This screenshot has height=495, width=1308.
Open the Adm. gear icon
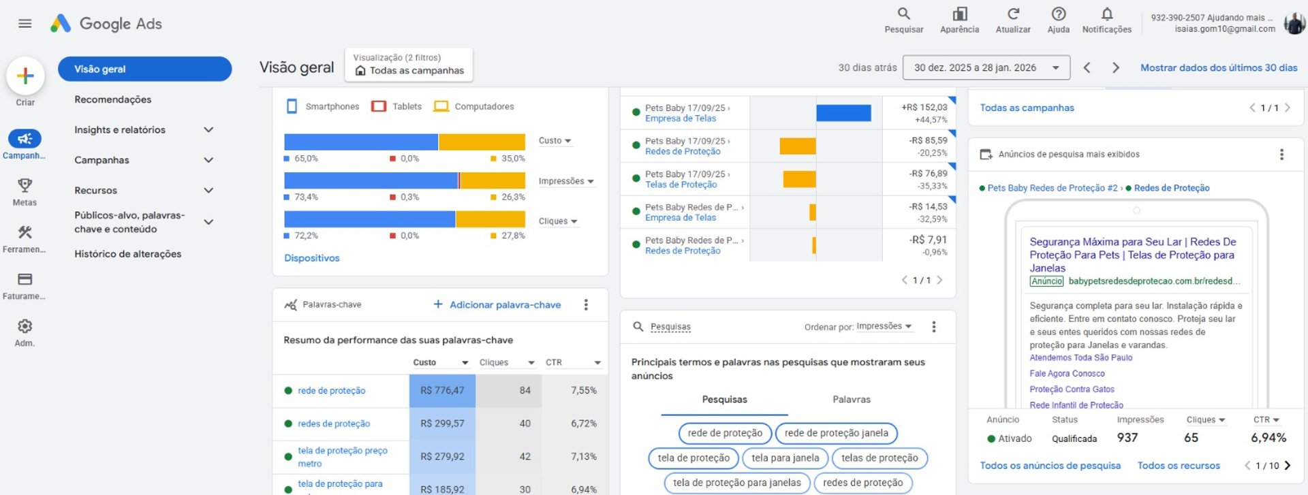(25, 326)
